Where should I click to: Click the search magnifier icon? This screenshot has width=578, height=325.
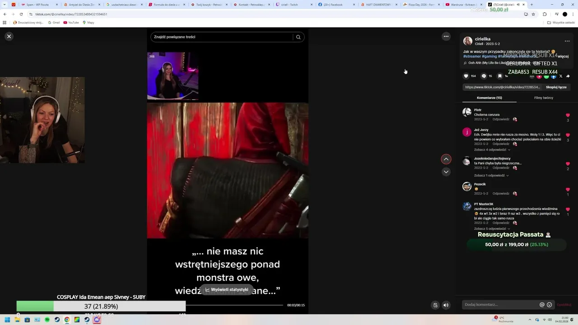click(x=298, y=37)
